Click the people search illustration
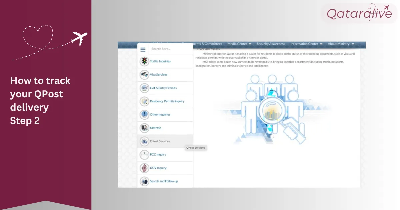 point(273,110)
